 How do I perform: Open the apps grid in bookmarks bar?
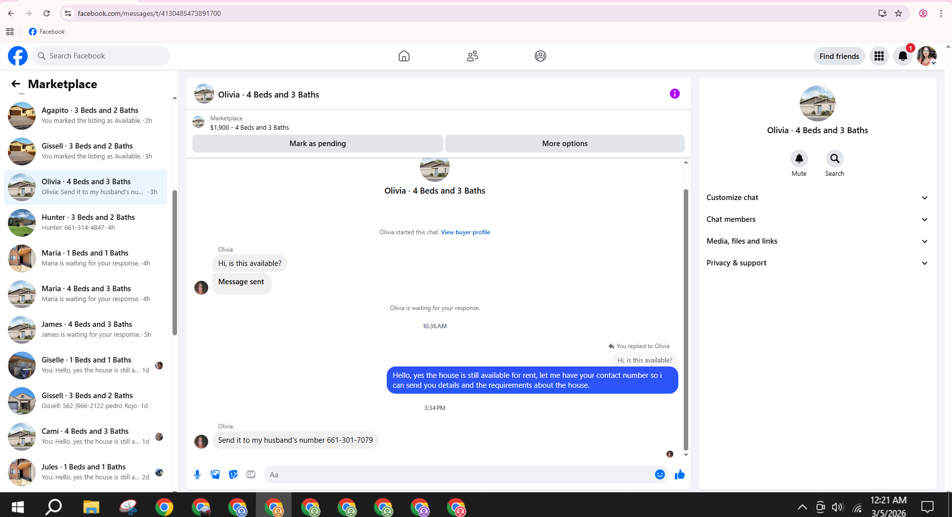click(10, 32)
